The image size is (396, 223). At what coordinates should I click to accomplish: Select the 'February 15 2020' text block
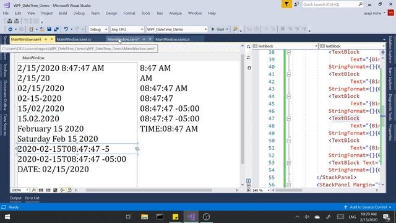click(51, 129)
